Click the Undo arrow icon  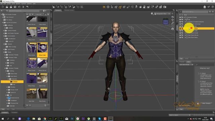(27, 7)
